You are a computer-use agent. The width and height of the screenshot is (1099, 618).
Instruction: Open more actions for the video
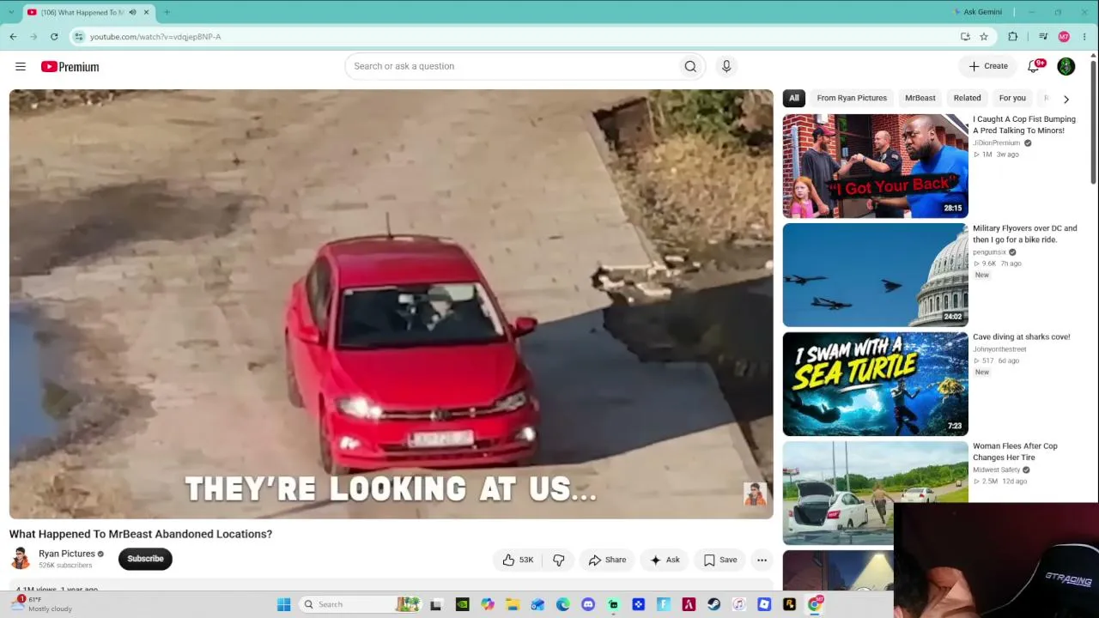click(x=762, y=560)
